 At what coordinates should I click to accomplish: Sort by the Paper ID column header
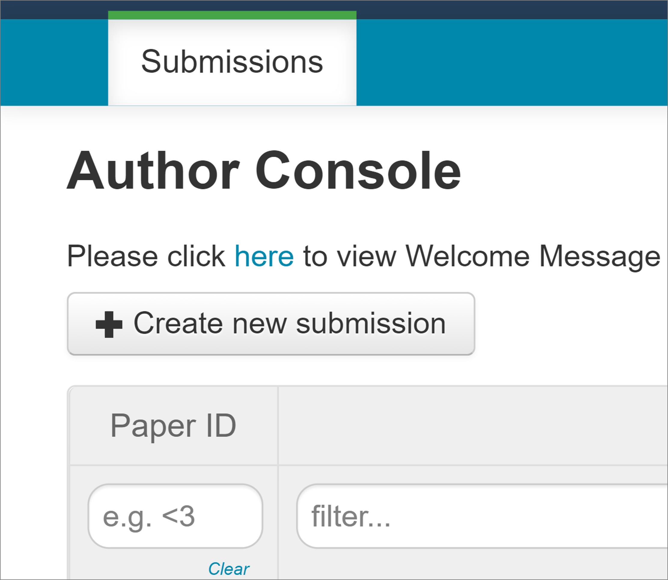[x=173, y=425]
